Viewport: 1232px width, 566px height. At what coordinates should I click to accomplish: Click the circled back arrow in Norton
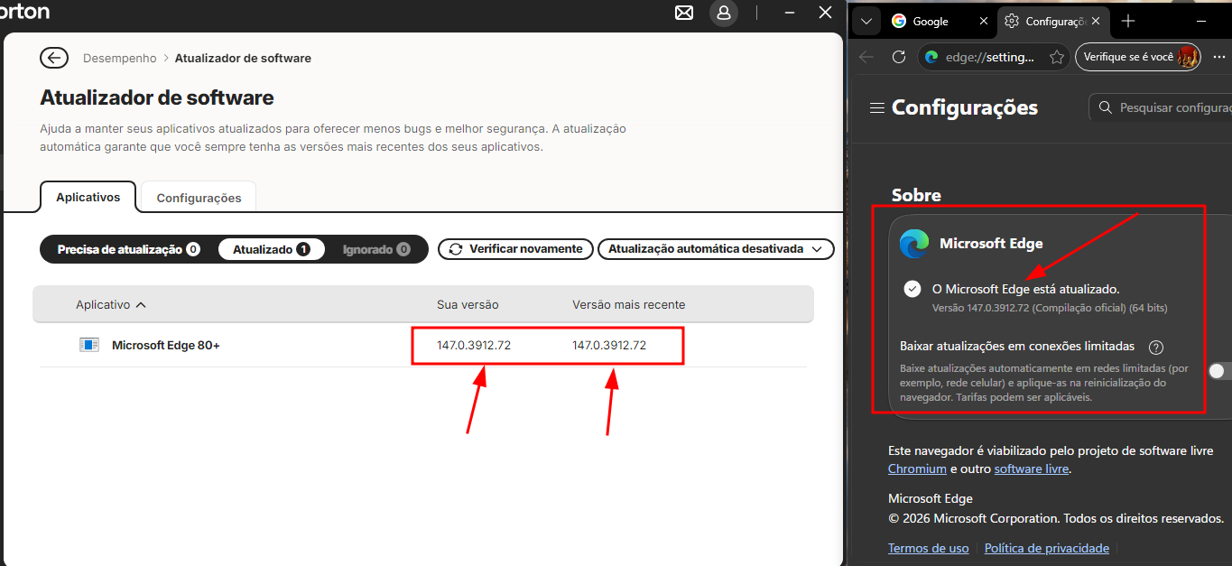54,58
